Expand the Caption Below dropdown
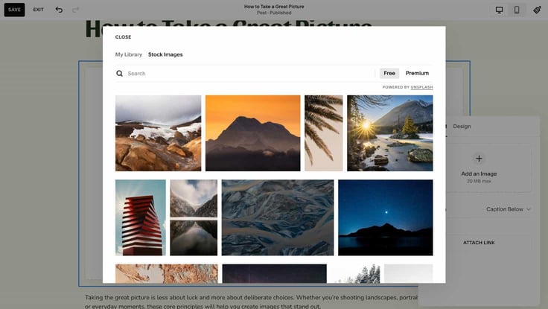548x309 pixels. tap(509, 209)
